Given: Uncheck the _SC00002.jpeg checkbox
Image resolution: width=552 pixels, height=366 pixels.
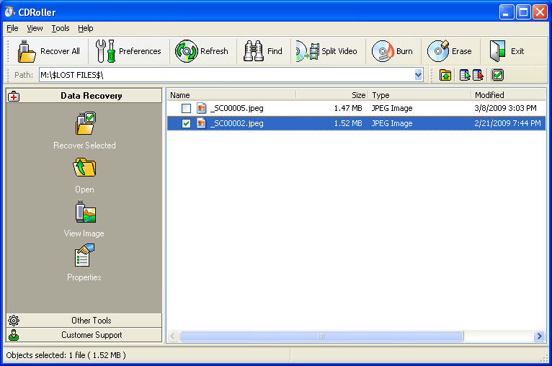Looking at the screenshot, I should (x=186, y=123).
